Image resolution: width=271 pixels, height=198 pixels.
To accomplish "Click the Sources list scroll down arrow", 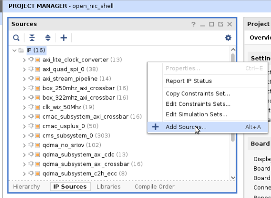I will [x=233, y=178].
